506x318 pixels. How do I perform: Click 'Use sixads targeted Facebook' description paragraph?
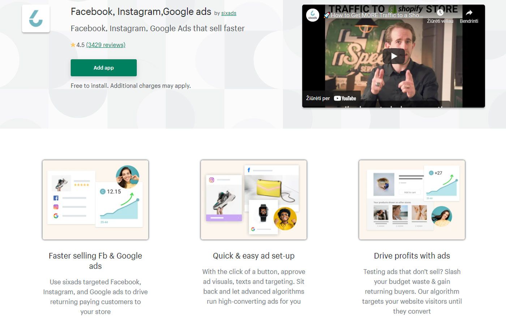[95, 297]
